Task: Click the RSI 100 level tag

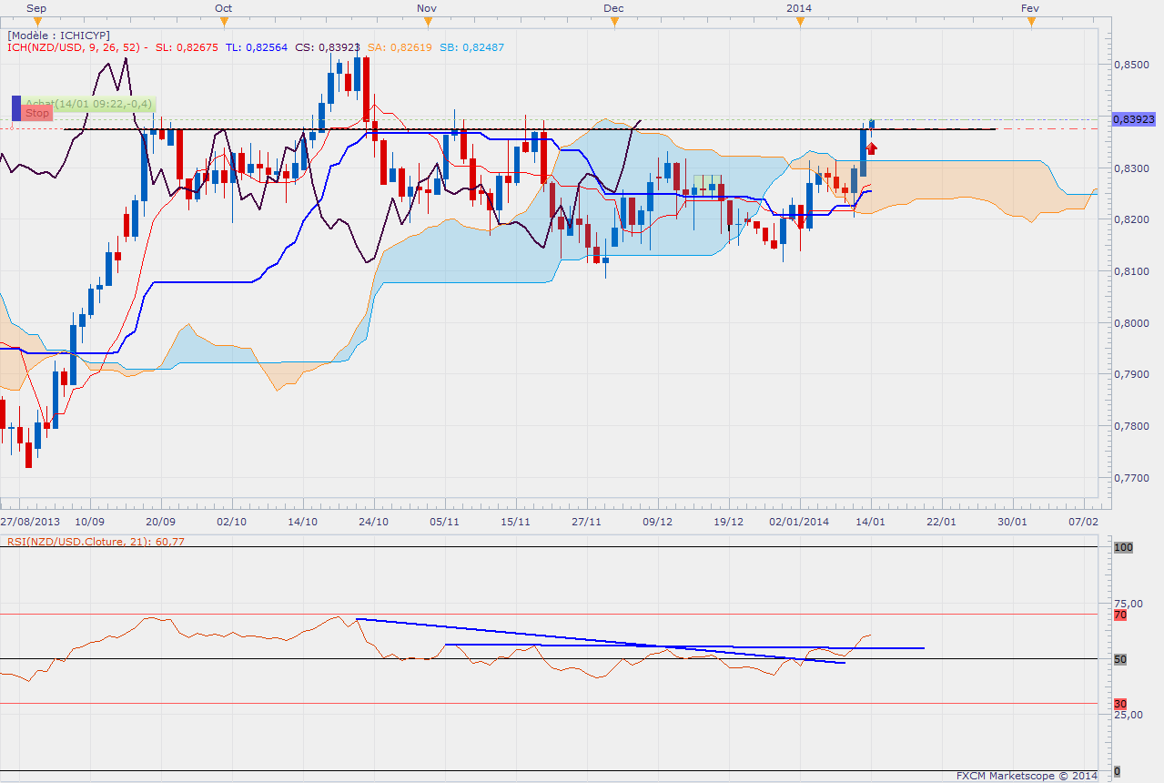Action: [1123, 547]
